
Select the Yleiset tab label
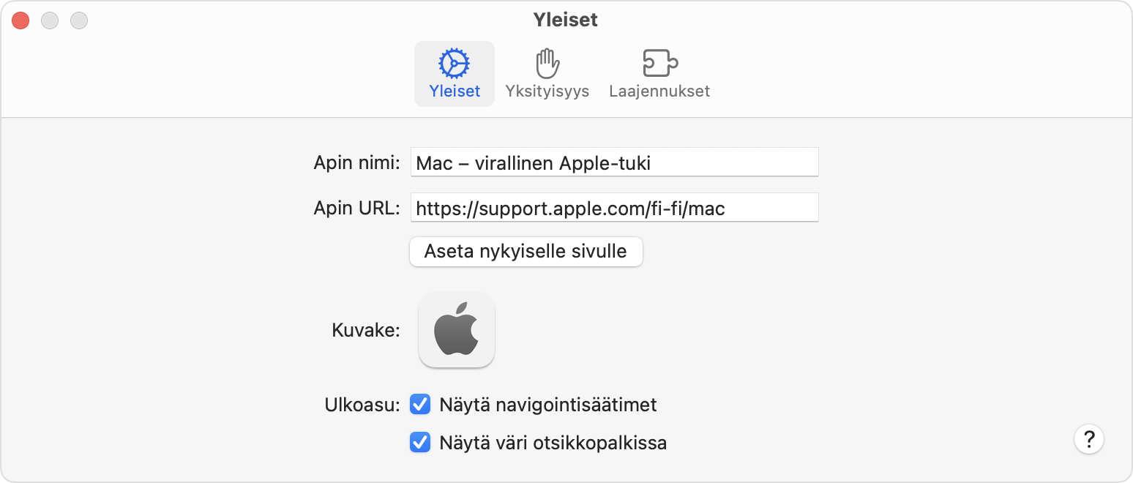[x=455, y=91]
